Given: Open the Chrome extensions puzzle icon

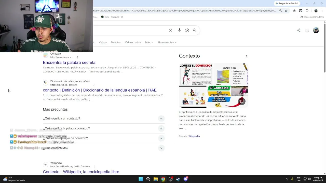Looking at the screenshot, I should point(307,11).
